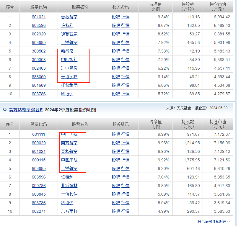The width and height of the screenshot is (241, 226).
Task: Select holding value 3,585.63
Action: click(222, 212)
